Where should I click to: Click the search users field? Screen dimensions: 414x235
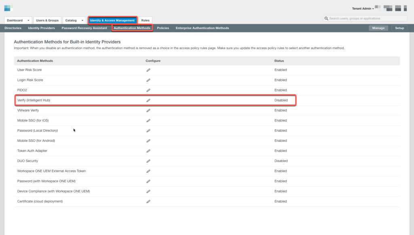(364, 18)
